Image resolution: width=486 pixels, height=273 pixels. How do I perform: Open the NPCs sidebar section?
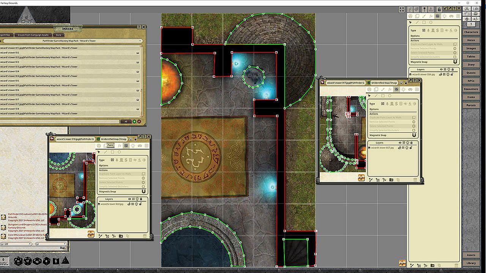[x=471, y=81]
